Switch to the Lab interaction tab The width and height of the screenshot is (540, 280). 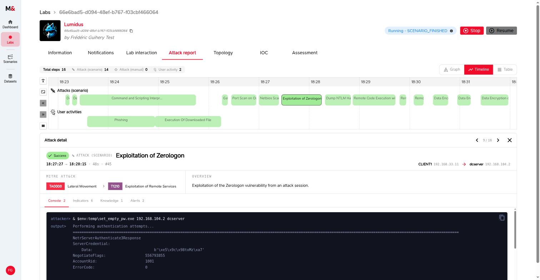[x=141, y=53]
